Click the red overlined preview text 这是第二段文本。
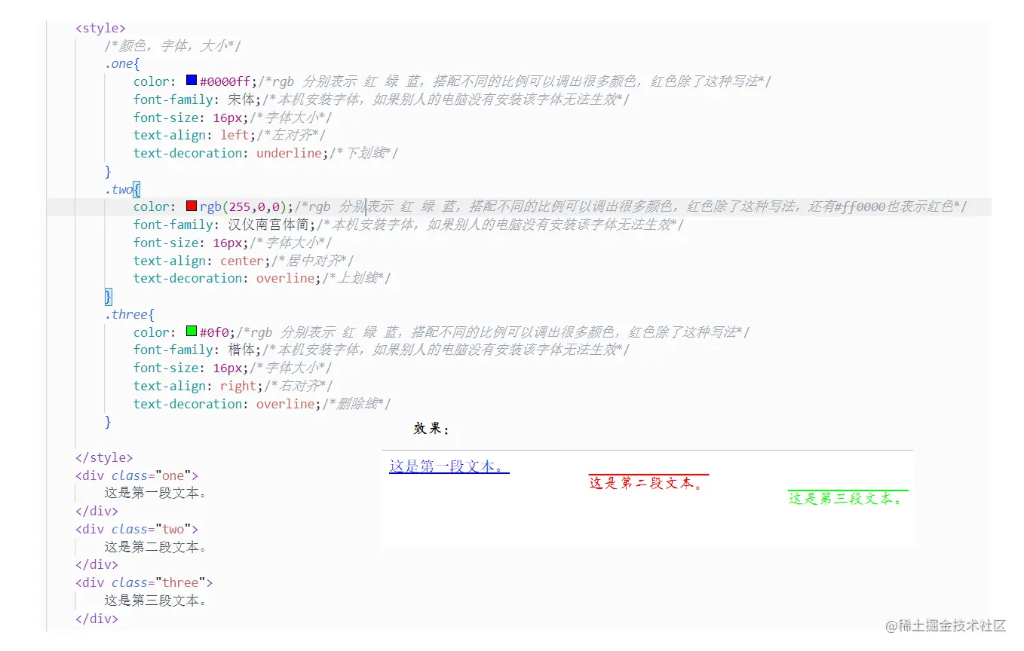The image size is (1024, 651). 648,483
